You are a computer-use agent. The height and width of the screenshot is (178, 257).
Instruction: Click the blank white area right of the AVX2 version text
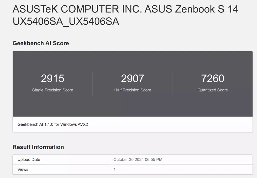tap(169, 124)
